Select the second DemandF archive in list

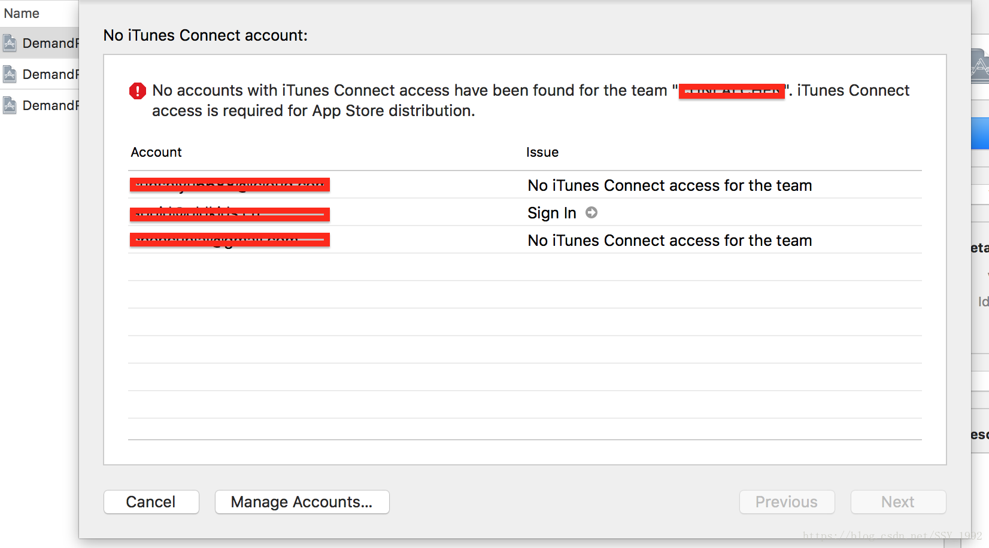(x=40, y=74)
